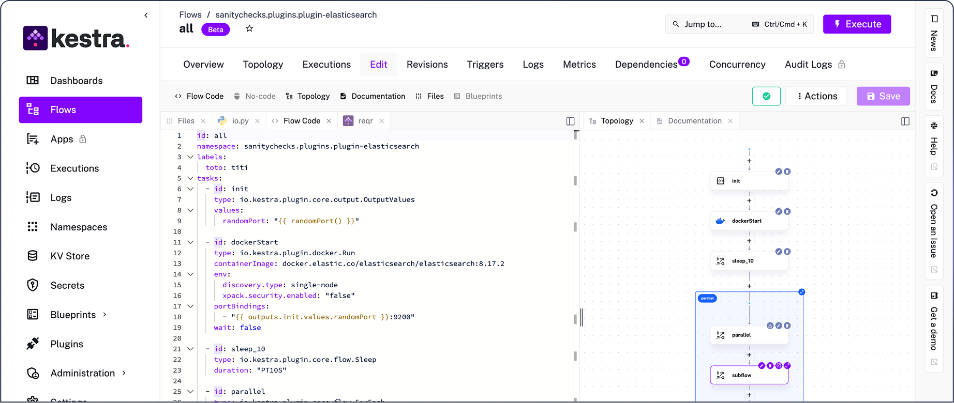
Task: Toggle the Documentation panel view
Action: tap(372, 96)
